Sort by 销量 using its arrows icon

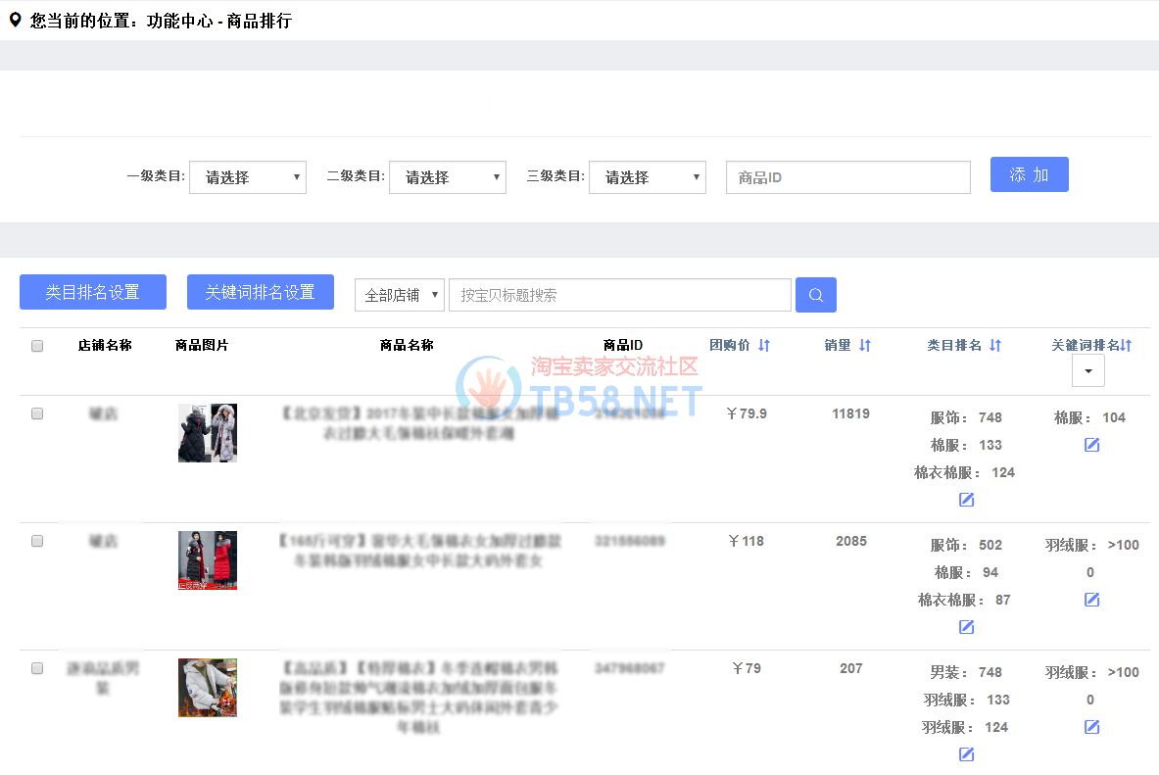coord(864,345)
